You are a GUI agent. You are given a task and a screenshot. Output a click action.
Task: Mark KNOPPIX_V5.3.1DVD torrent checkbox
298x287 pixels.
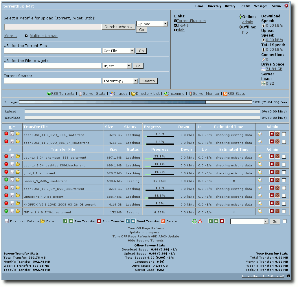(x=284, y=204)
